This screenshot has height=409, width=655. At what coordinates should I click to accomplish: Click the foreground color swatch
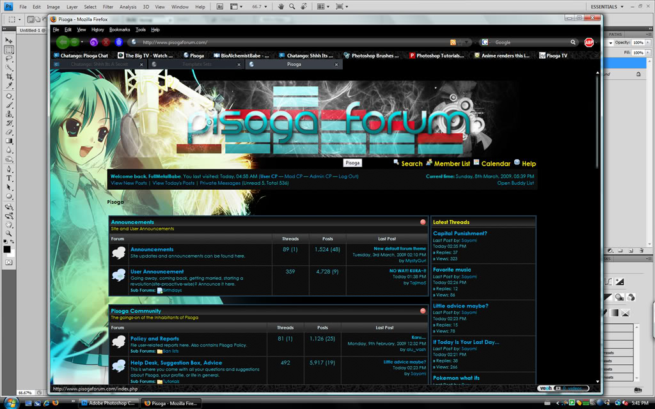7,249
